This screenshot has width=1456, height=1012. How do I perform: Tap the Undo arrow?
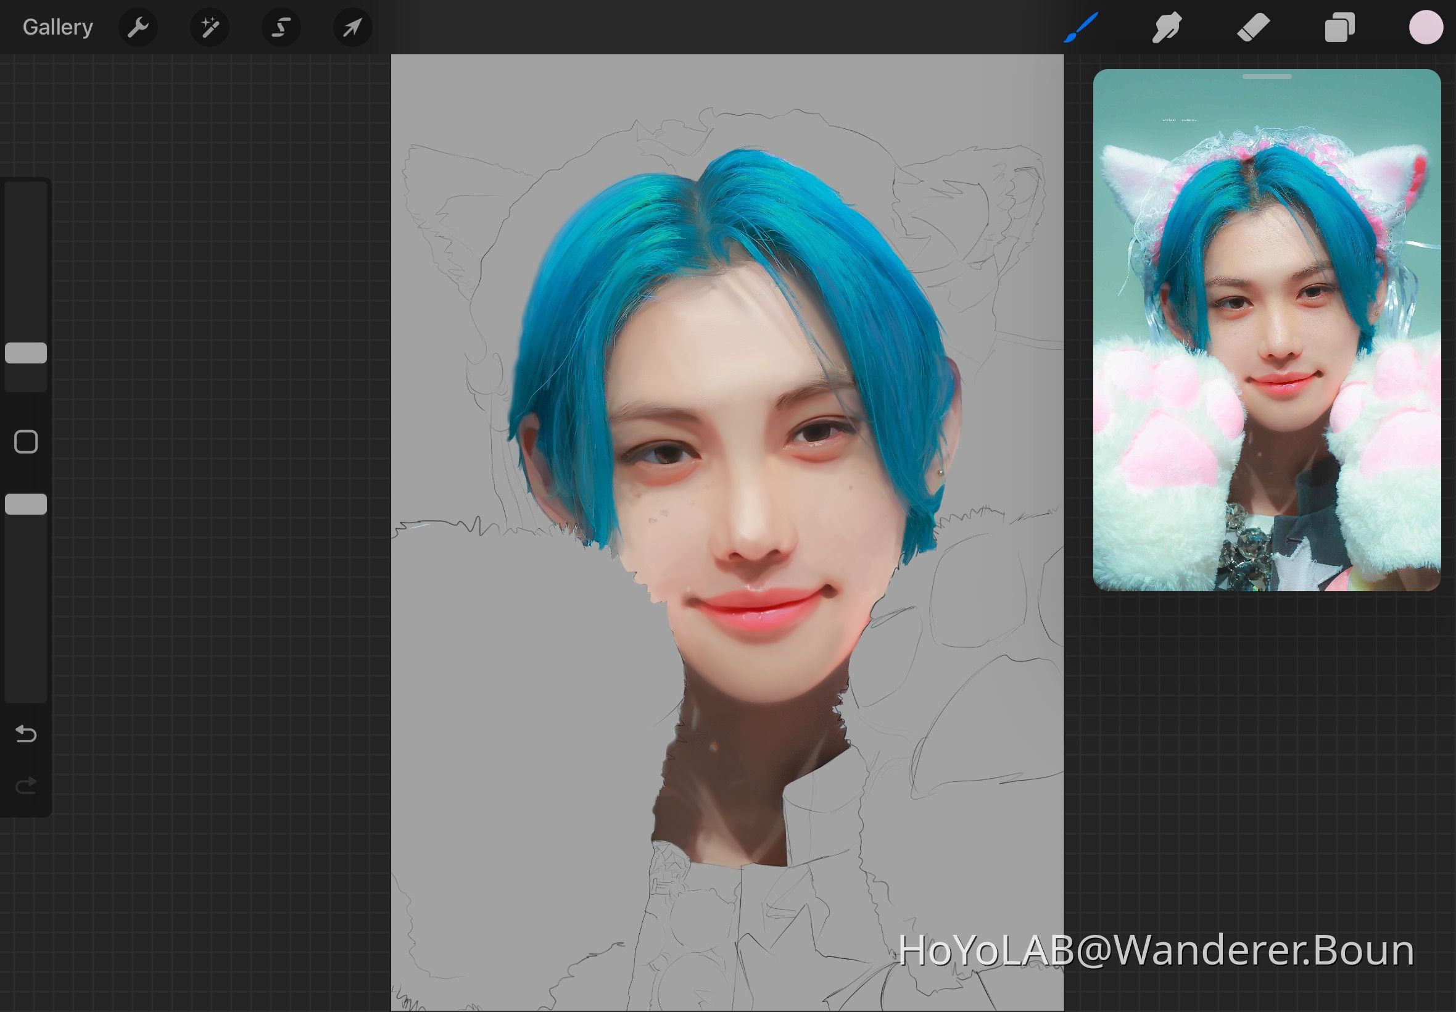(x=25, y=734)
